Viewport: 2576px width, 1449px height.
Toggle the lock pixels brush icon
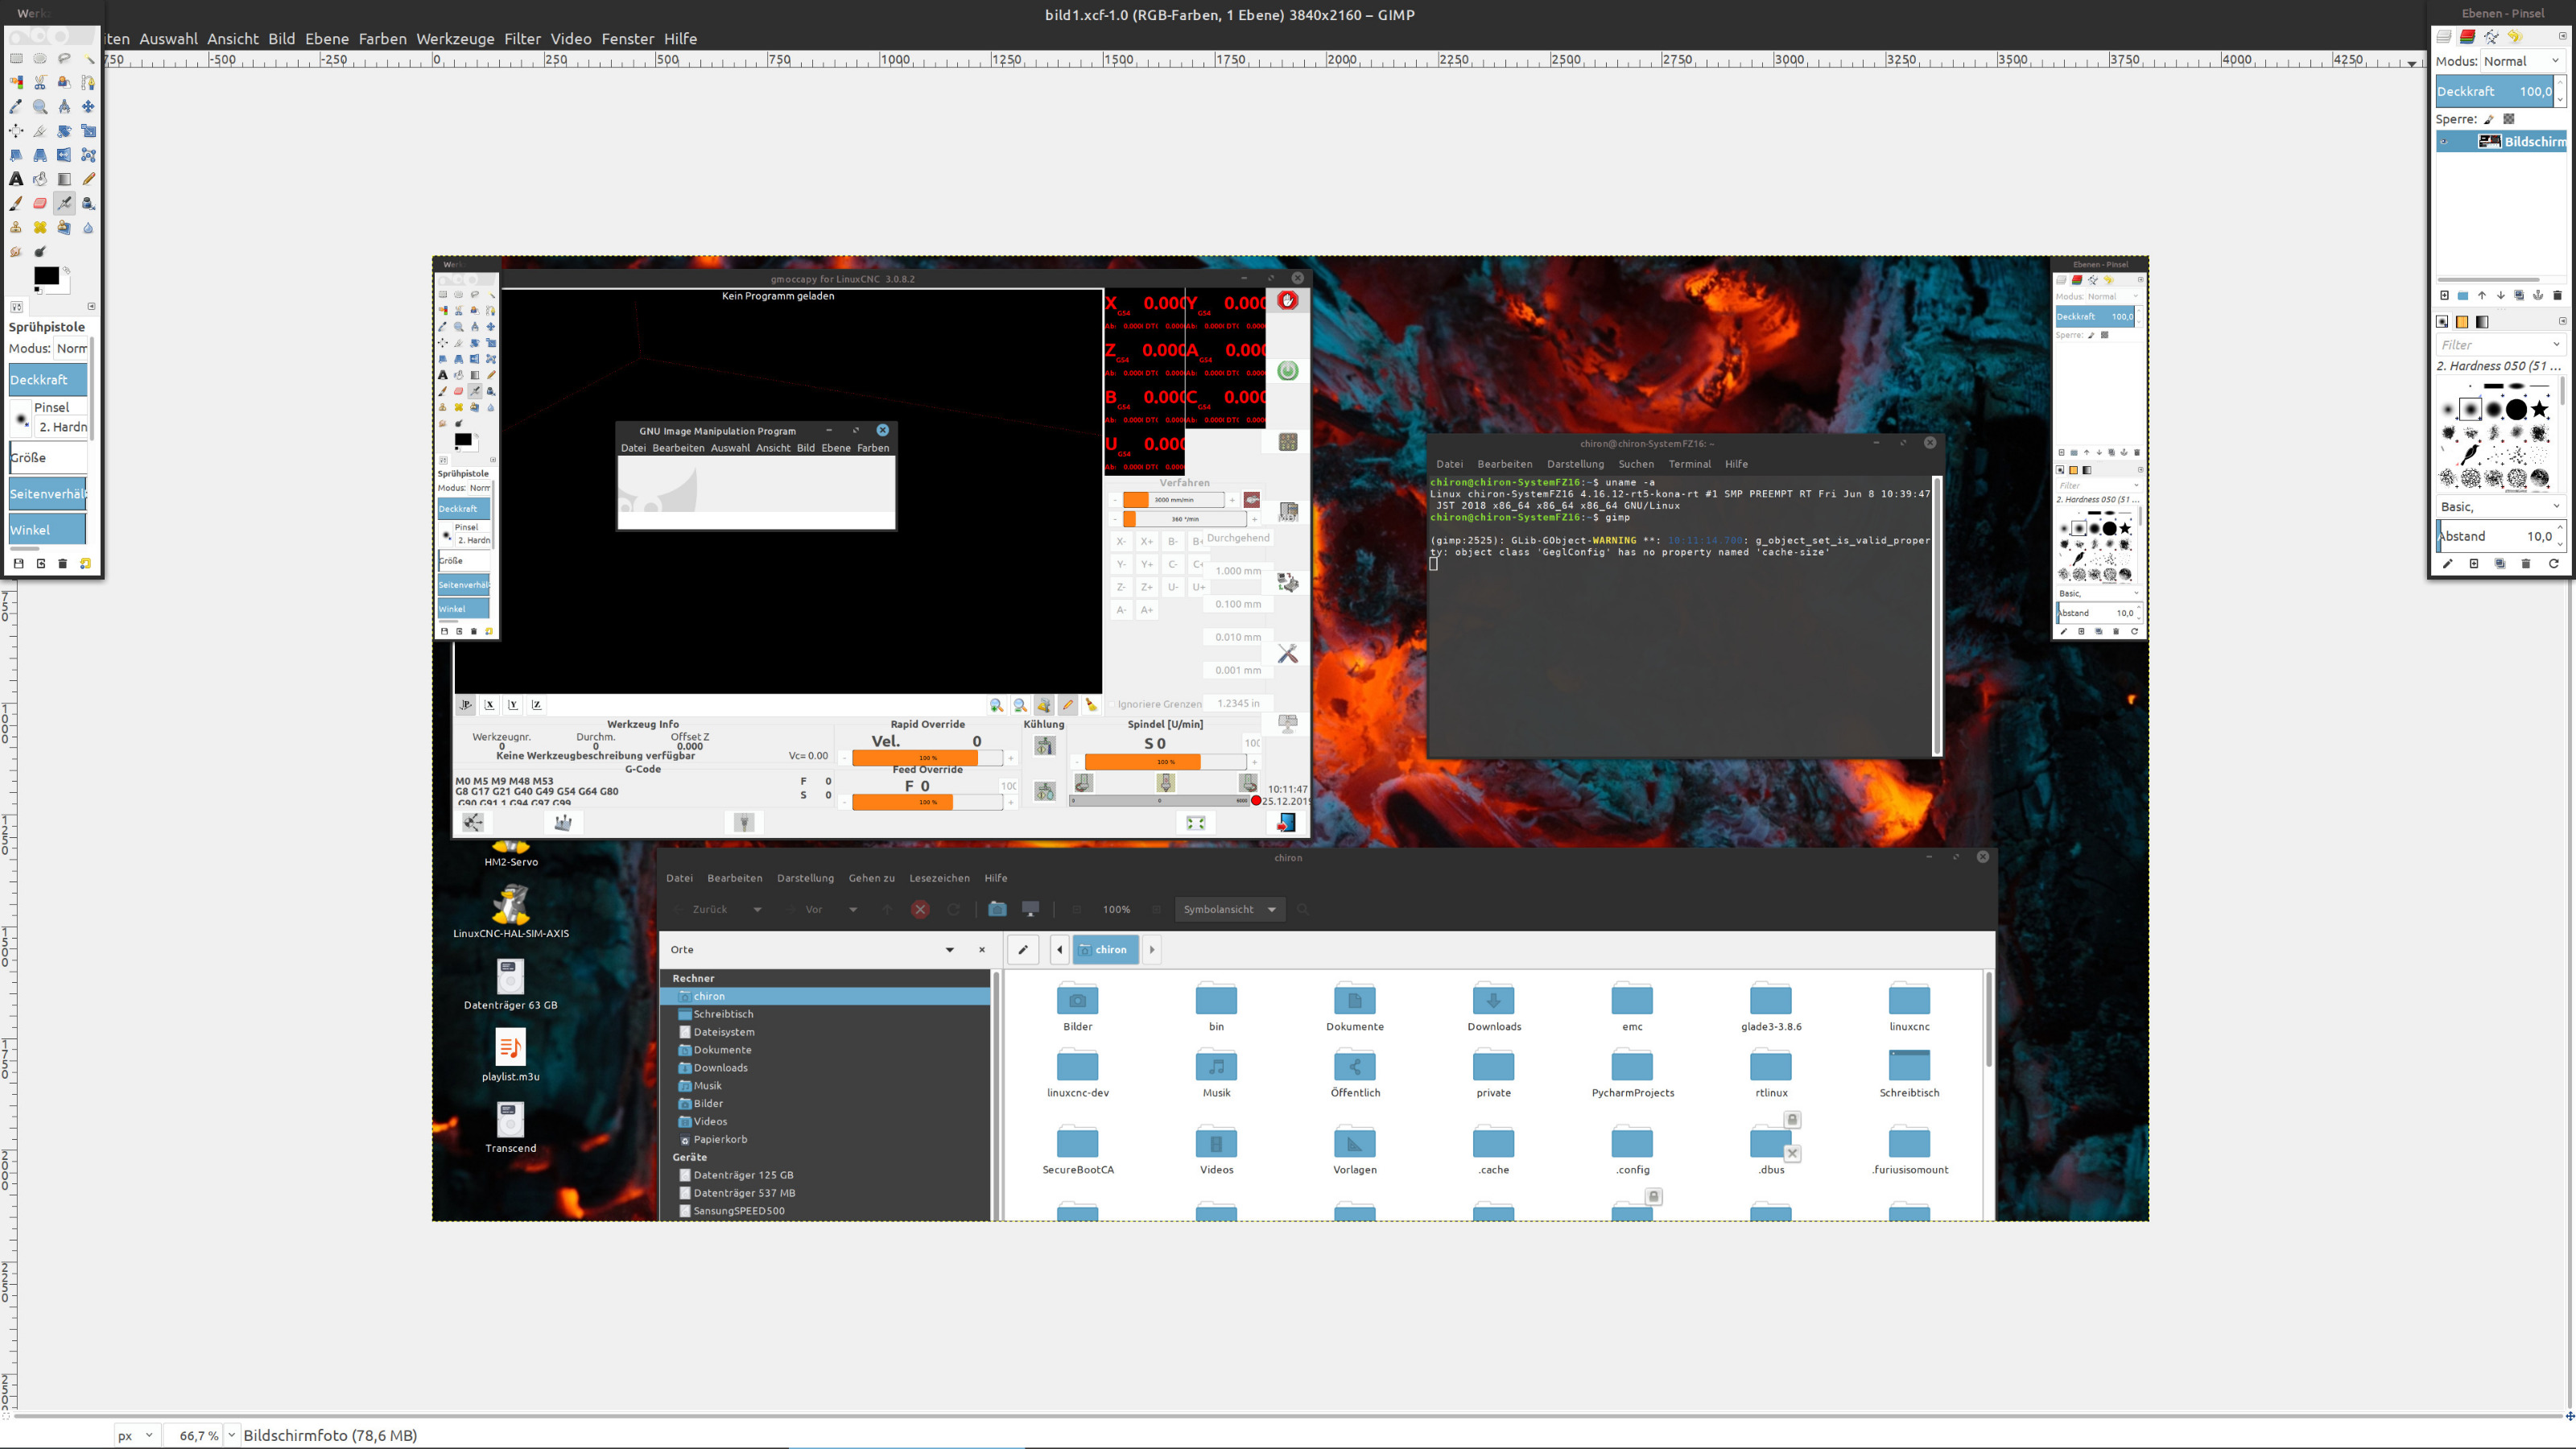[2489, 119]
